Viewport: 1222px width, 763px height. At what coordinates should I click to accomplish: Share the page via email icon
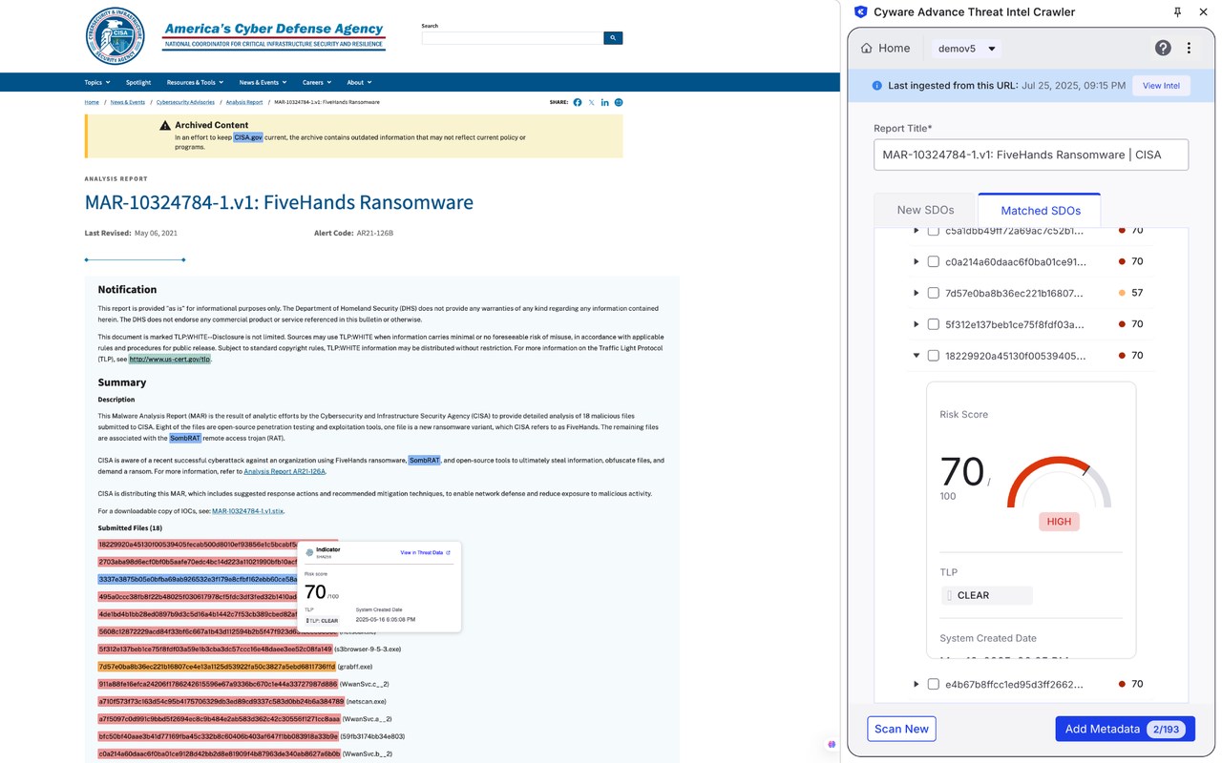(x=619, y=102)
